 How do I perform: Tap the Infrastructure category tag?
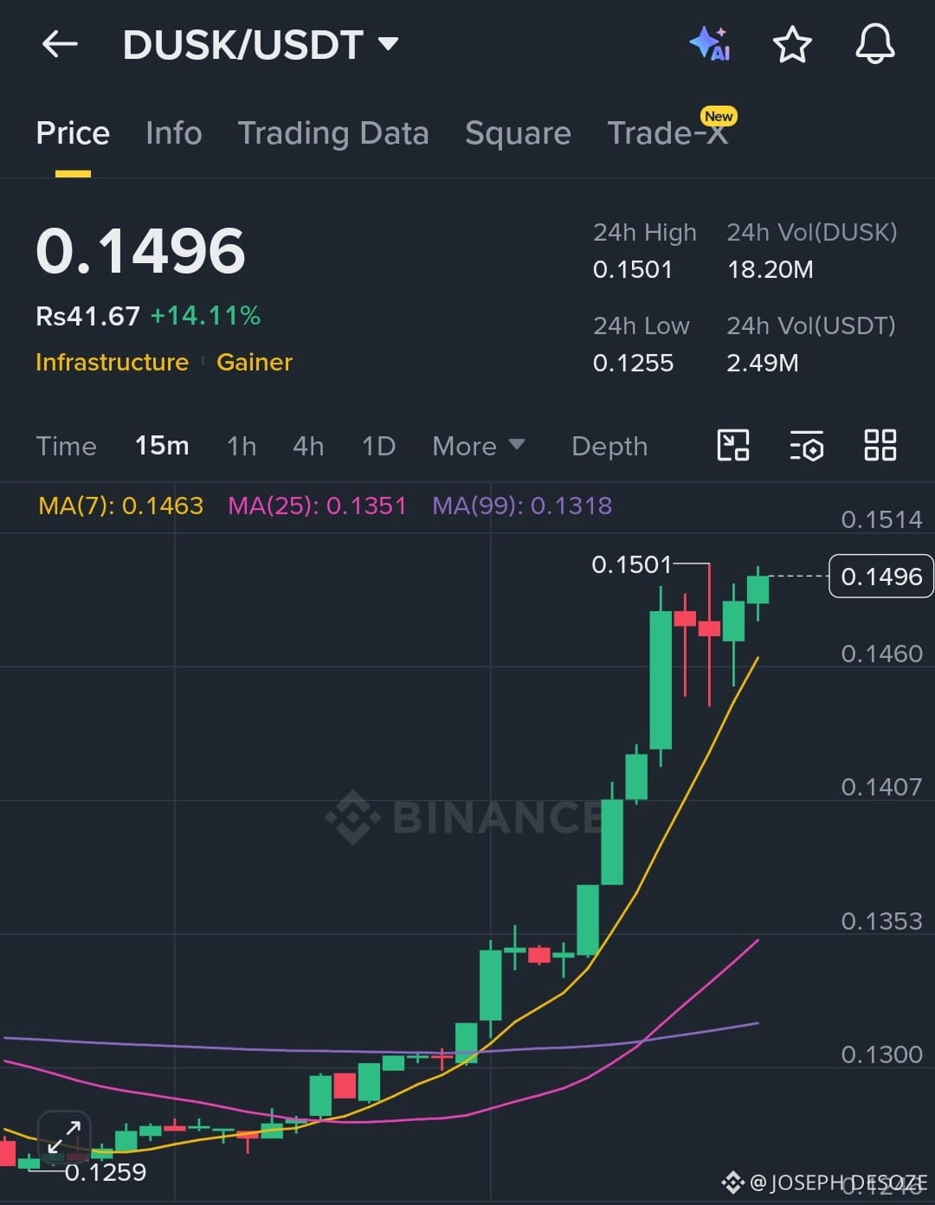tap(112, 362)
